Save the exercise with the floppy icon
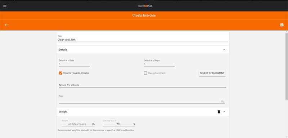 pos(282,25)
